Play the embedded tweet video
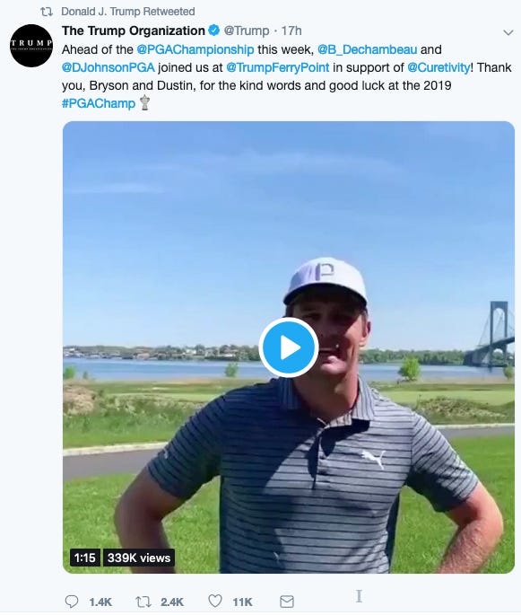The image size is (521, 615). pyautogui.click(x=289, y=347)
